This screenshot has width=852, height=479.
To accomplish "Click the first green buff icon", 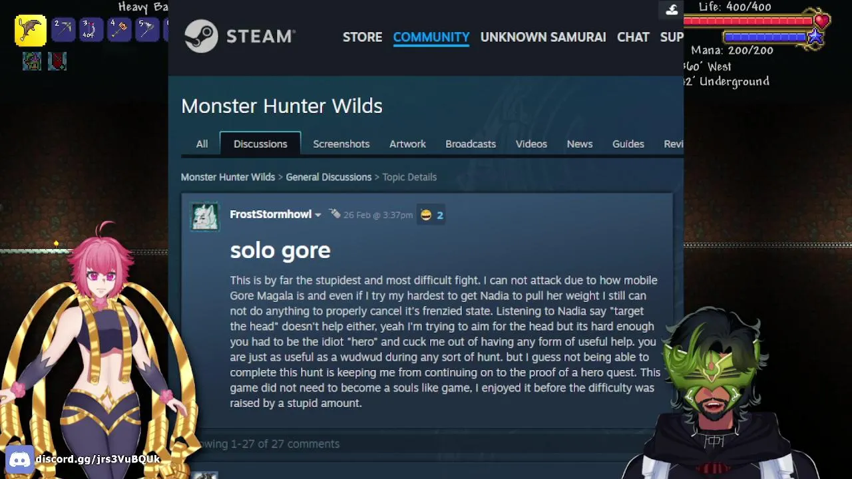I will click(31, 61).
